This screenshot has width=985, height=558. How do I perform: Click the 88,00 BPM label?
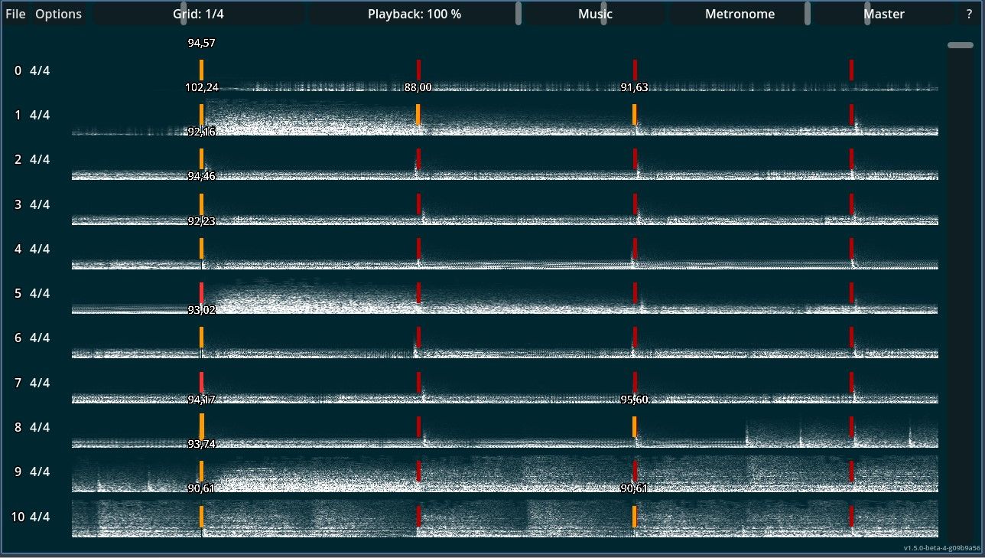click(418, 87)
